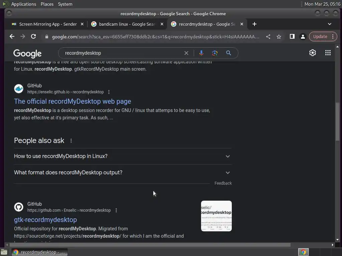Click the Update button in Chrome
This screenshot has width=342, height=256.
pos(320,37)
